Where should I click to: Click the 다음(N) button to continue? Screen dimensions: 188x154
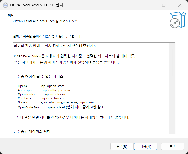[145, 146]
